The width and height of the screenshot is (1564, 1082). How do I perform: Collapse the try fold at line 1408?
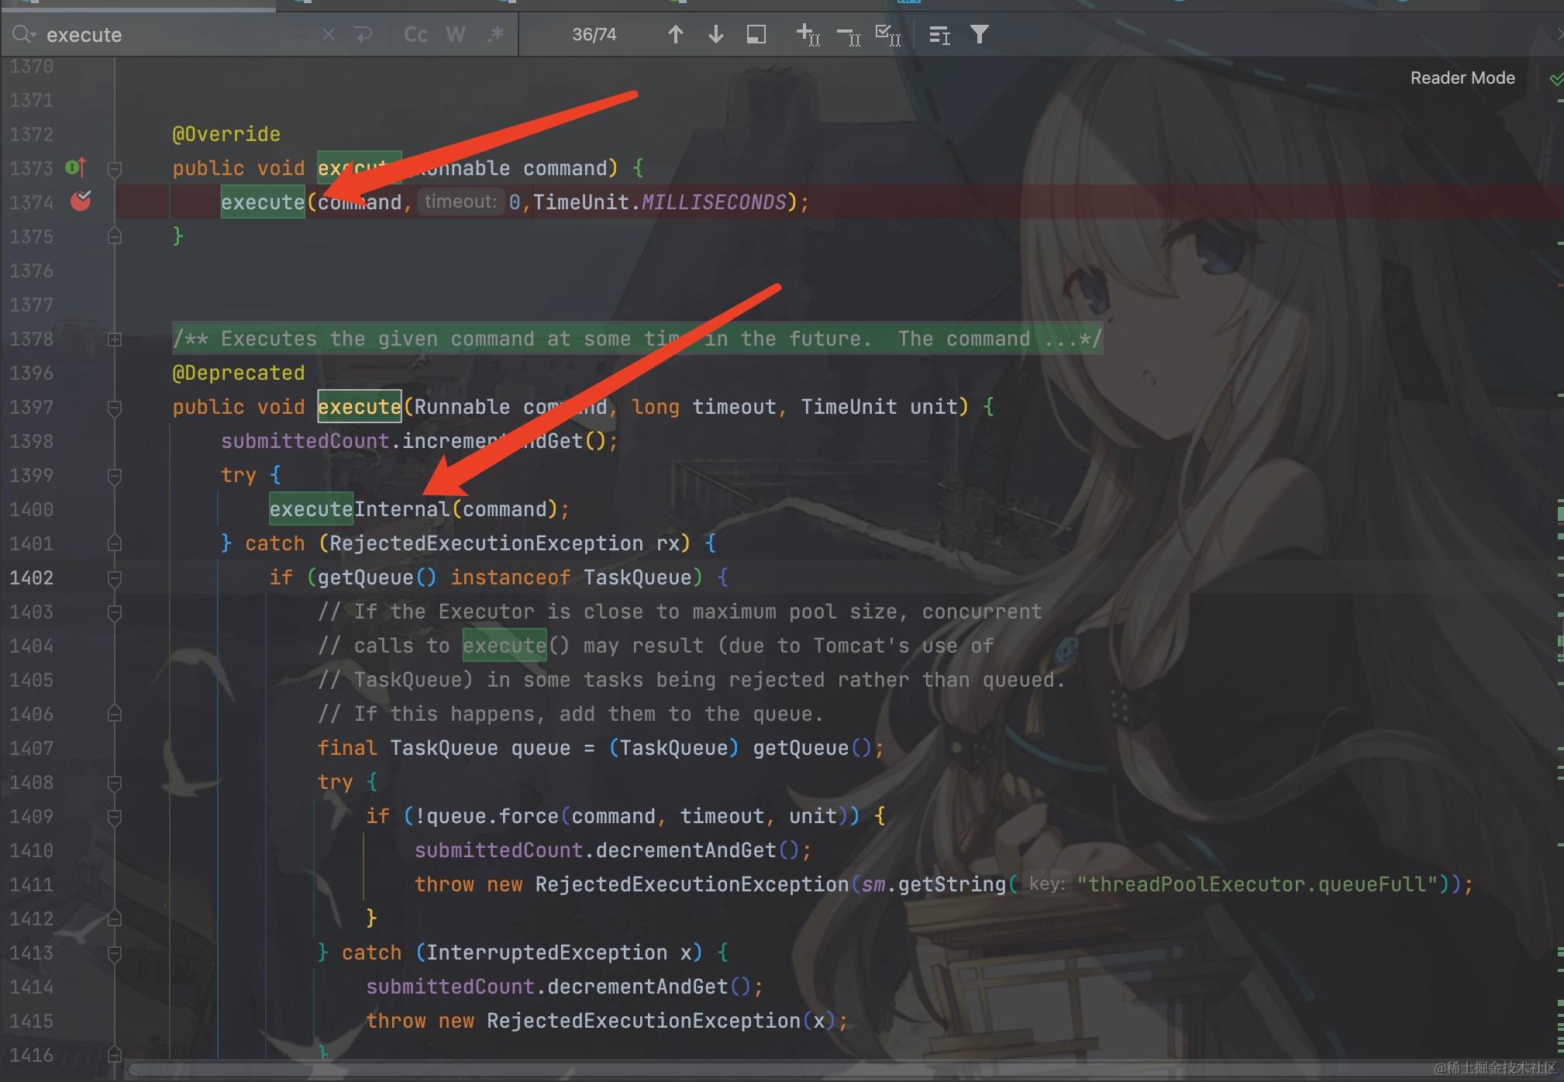point(115,782)
